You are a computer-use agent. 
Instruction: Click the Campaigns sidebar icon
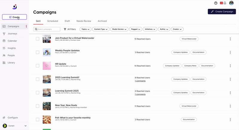[4, 26]
